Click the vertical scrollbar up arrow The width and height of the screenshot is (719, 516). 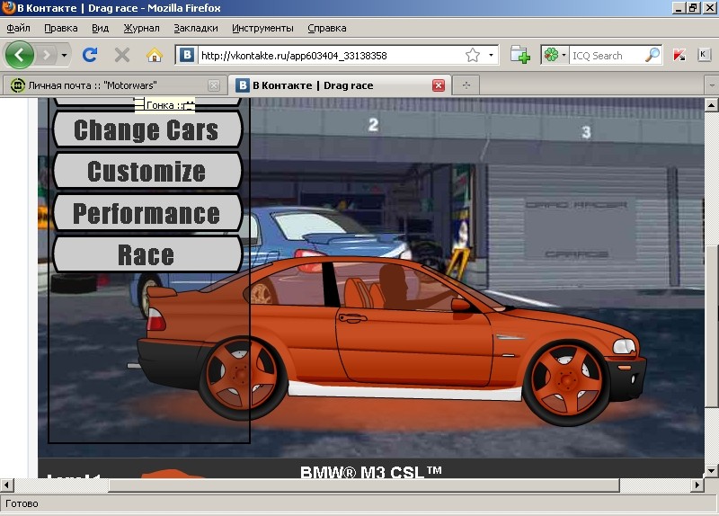[711, 105]
